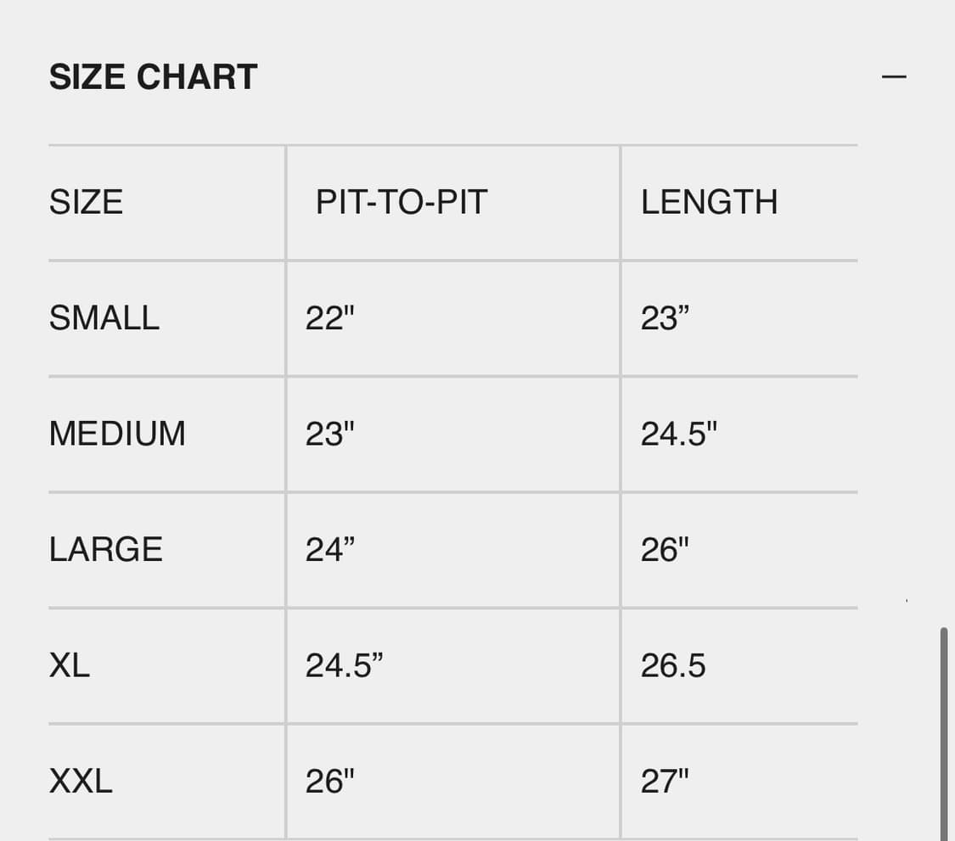Click the XL size row label
This screenshot has height=841, width=955.
(70, 665)
